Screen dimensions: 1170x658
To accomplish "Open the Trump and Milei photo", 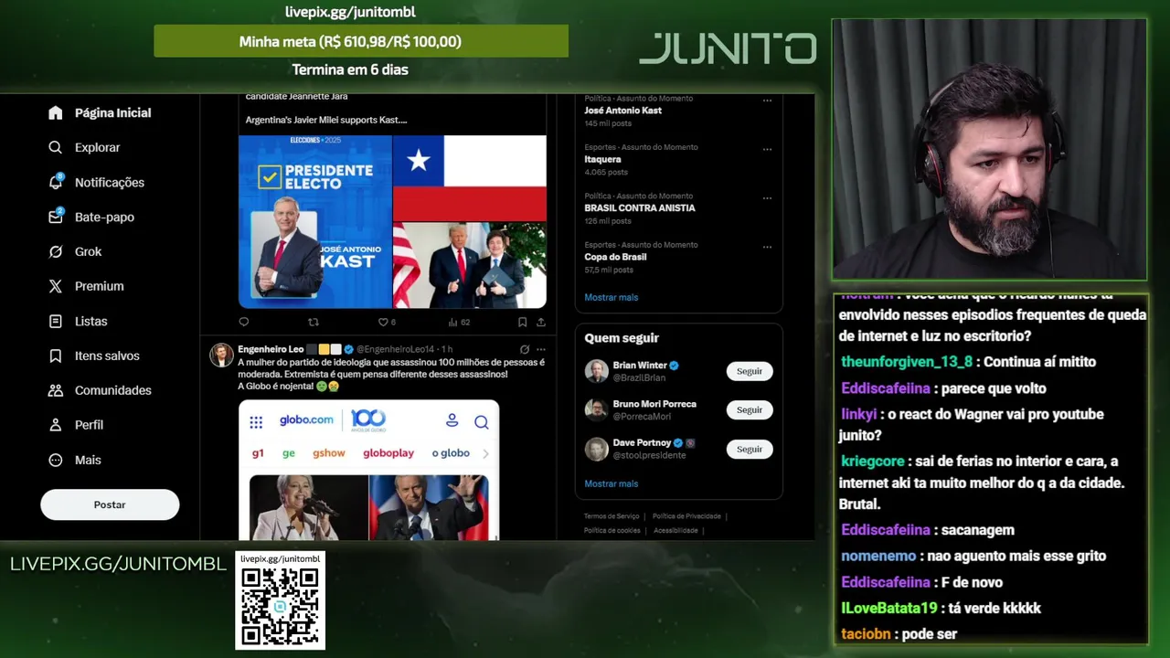I will tap(470, 265).
